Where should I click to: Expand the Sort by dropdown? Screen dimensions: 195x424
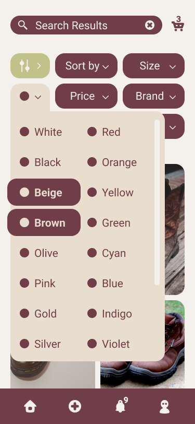tap(86, 66)
